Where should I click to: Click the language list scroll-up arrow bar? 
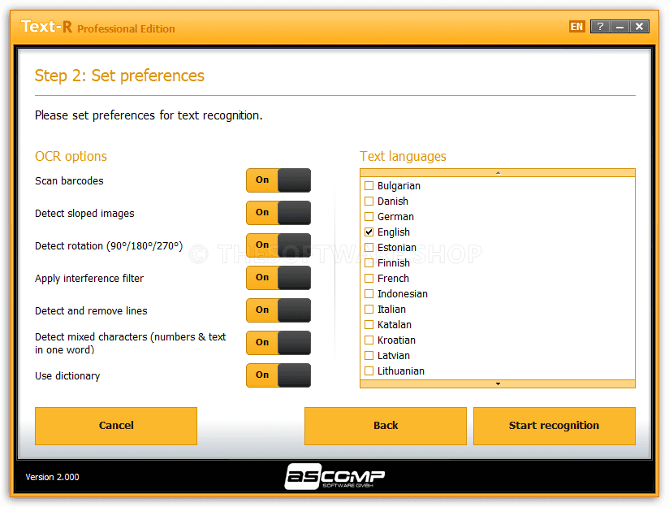click(498, 172)
